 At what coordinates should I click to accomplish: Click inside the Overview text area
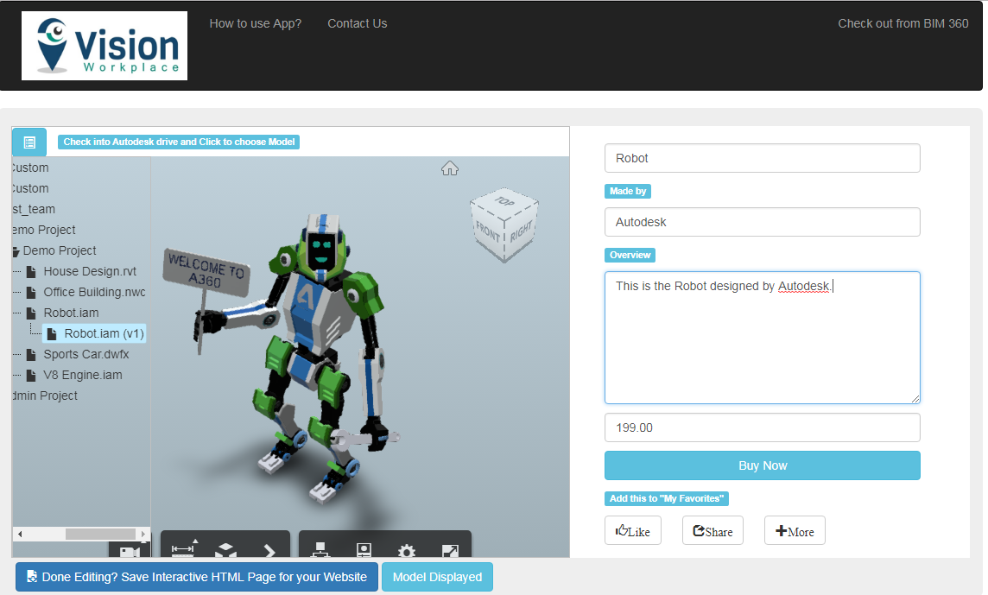[763, 338]
